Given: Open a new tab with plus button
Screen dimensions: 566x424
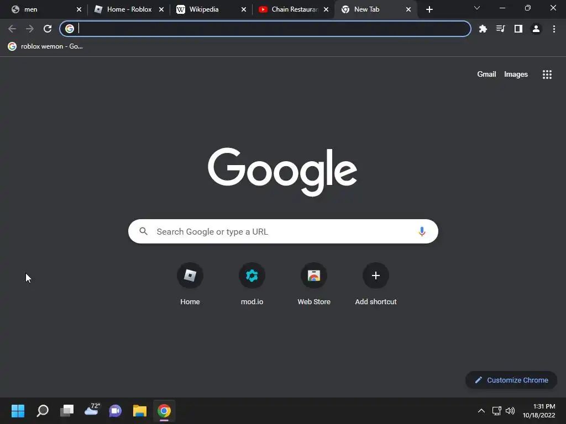Looking at the screenshot, I should click(429, 9).
